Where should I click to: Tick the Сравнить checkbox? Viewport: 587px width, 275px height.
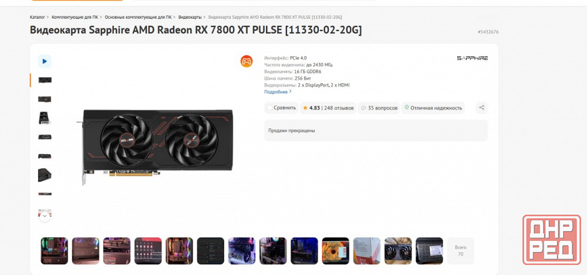click(x=269, y=108)
